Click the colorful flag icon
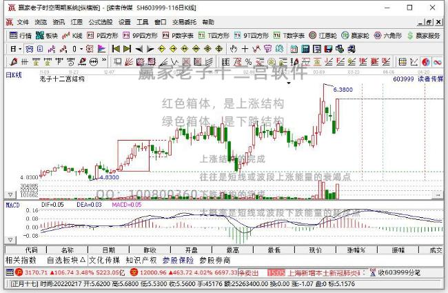448x293 pixels. click(x=101, y=49)
